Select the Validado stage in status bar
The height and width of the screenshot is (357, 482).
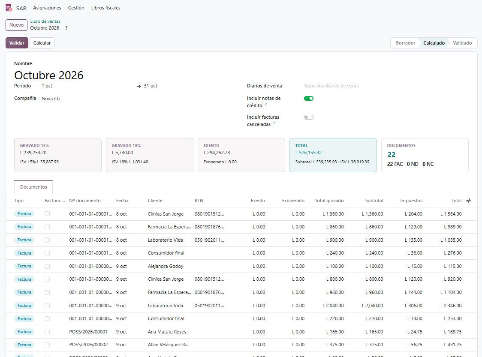(462, 43)
